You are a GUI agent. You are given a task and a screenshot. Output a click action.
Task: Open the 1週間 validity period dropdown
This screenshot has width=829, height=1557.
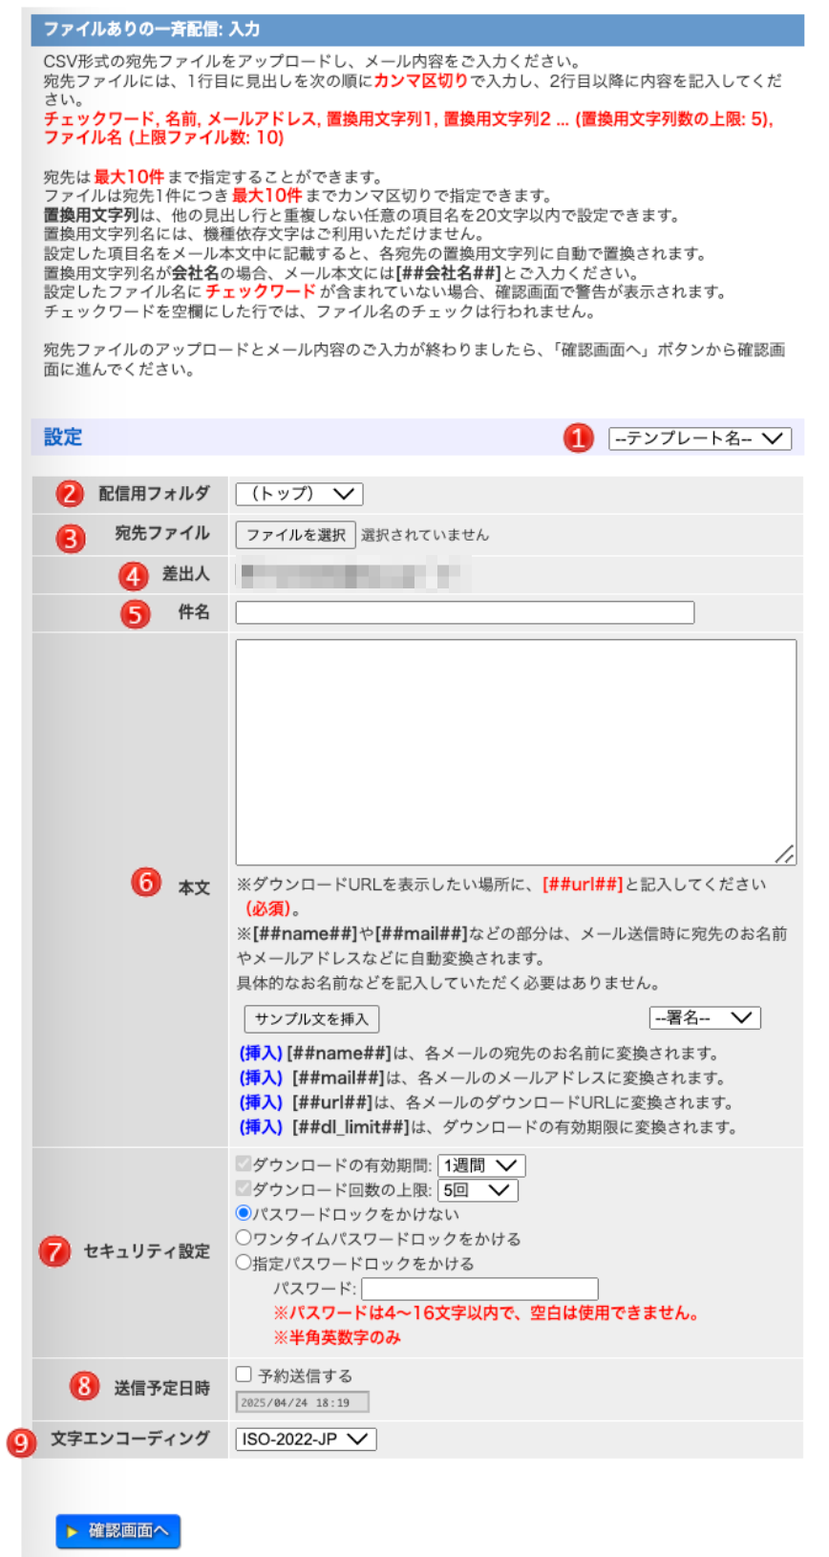(481, 1165)
